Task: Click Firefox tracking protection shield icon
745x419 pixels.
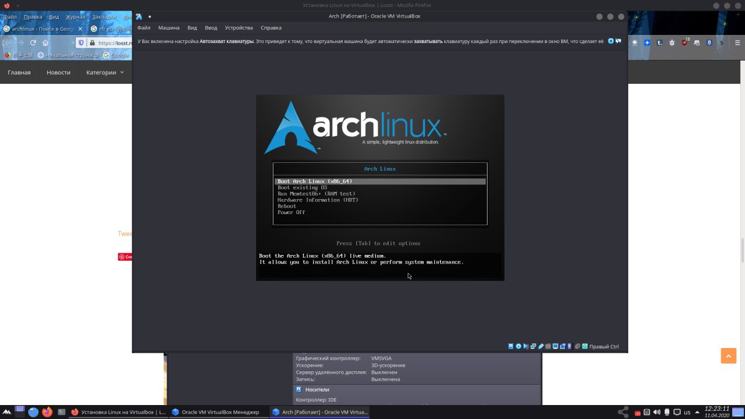Action: (81, 42)
